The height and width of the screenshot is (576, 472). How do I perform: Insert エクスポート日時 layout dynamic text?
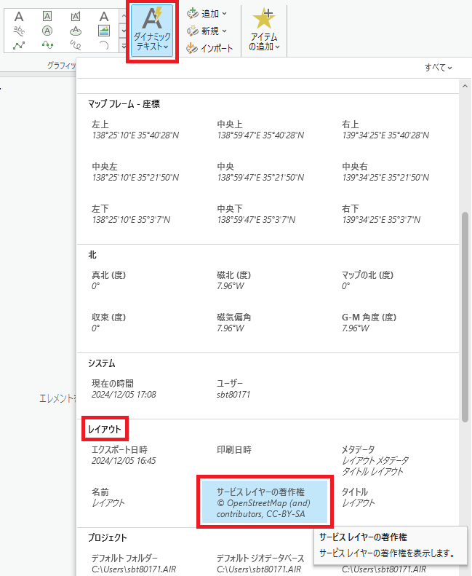click(x=124, y=455)
